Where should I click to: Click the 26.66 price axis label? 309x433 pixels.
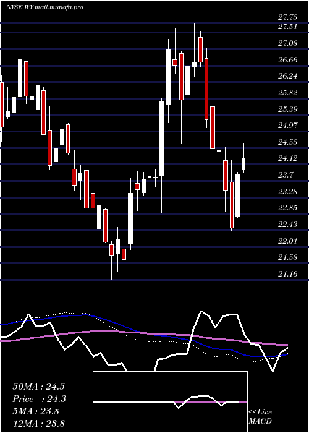[287, 59]
